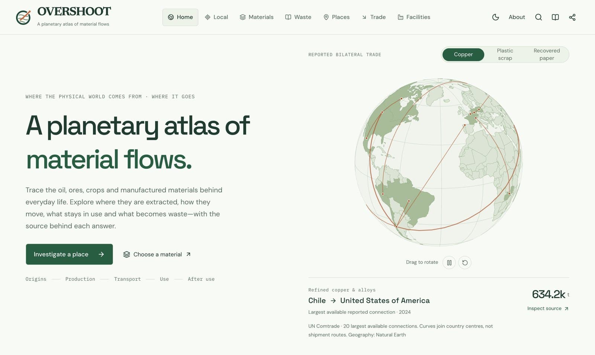Click Choose a material link
This screenshot has width=595, height=355.
[157, 254]
